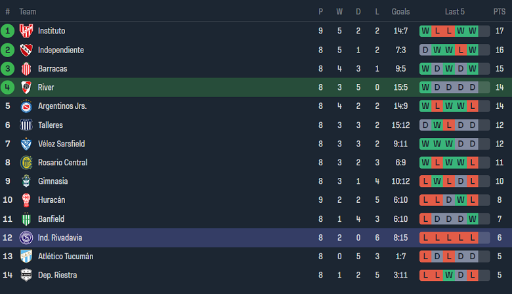Screen dimensions: 512x294
Task: Open the Vélez Sarsfield team link
Action: point(61,144)
